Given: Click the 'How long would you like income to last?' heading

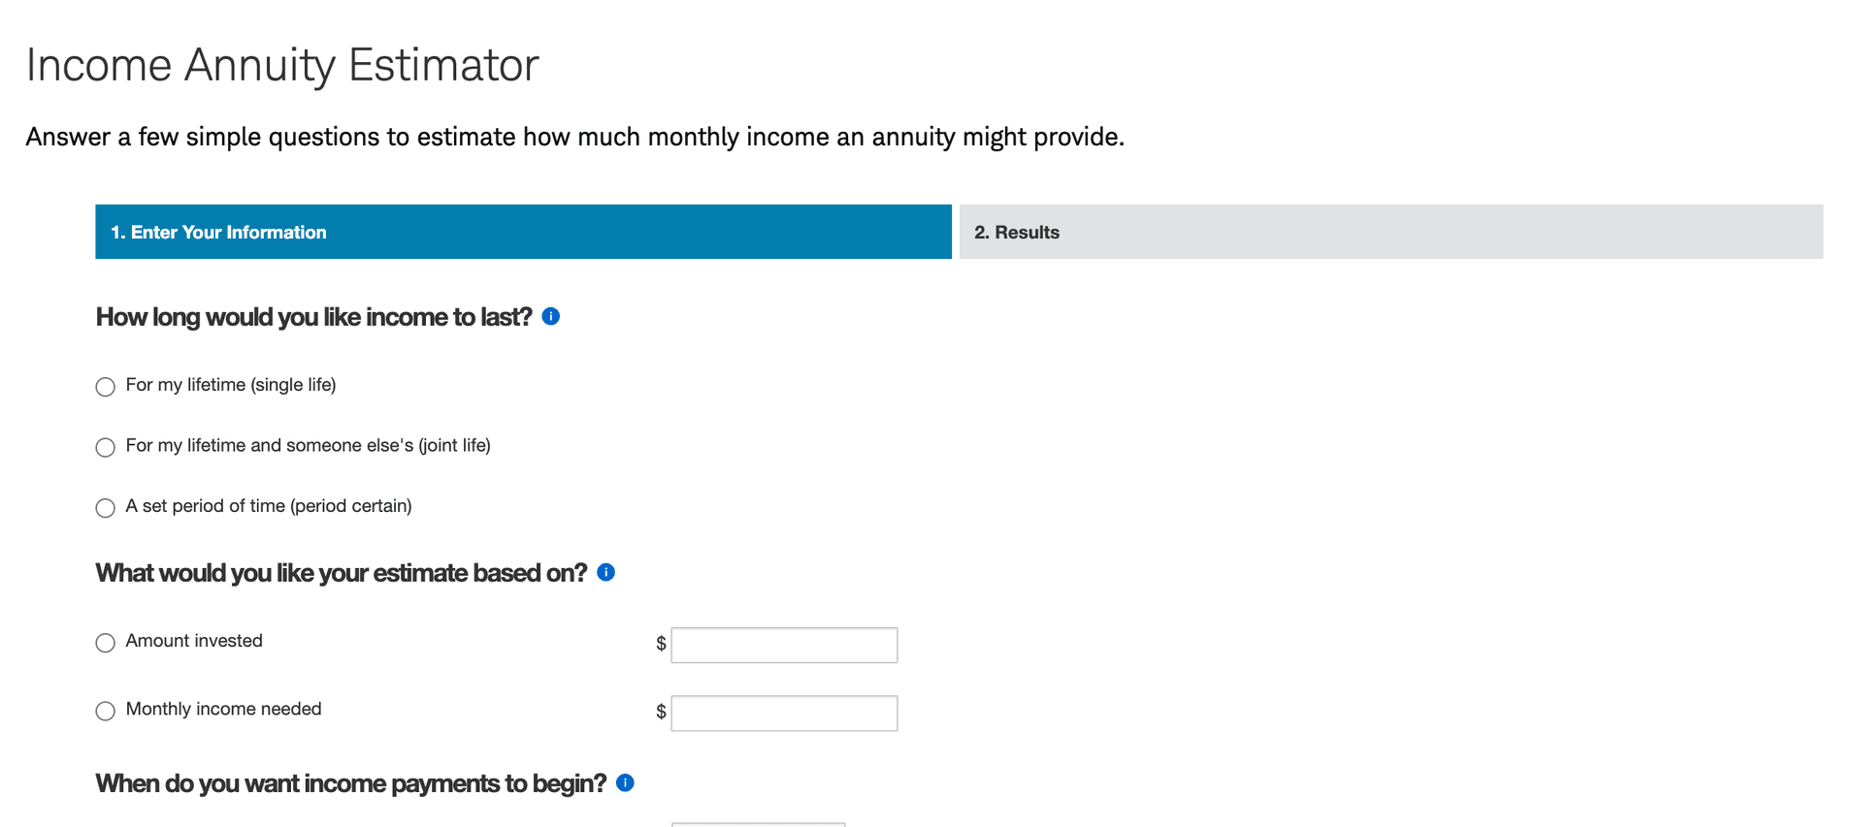Looking at the screenshot, I should 313,317.
